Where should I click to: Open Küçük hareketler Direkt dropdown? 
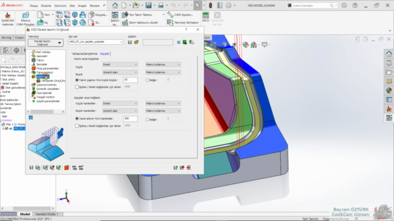[x=120, y=103]
